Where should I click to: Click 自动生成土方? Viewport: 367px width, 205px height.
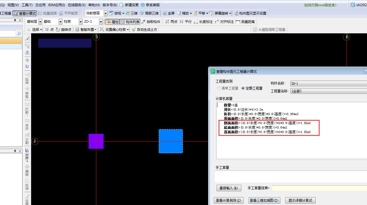(x=144, y=29)
